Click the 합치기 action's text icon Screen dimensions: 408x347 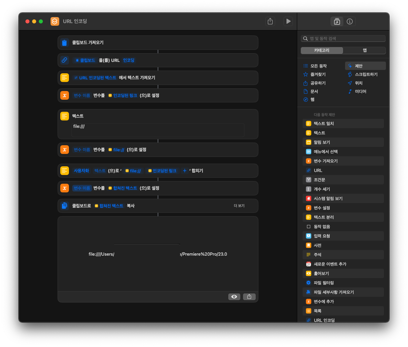[65, 171]
